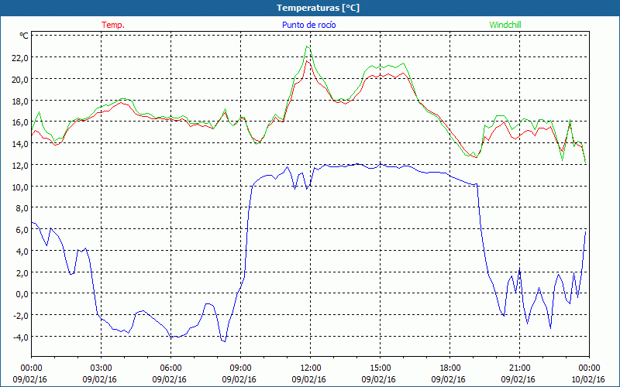This screenshot has height=387, width=620.
Task: Click the '18,0' y-axis value
Action: coord(21,101)
